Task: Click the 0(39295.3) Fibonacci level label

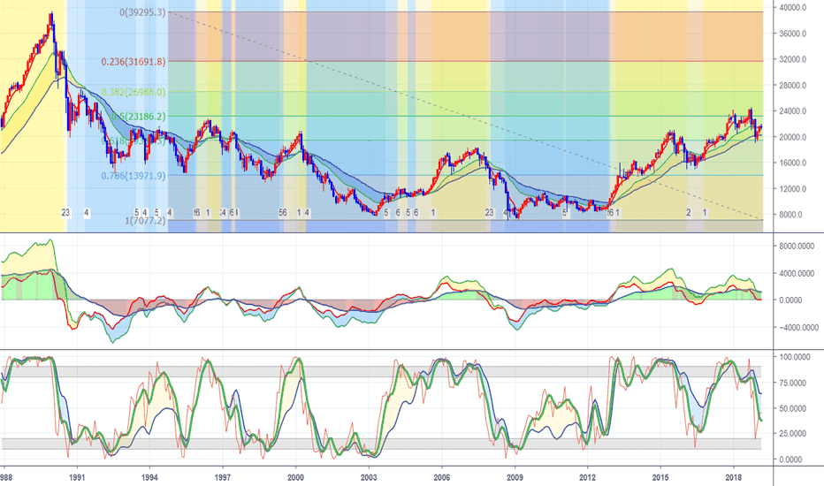Action: tap(141, 12)
